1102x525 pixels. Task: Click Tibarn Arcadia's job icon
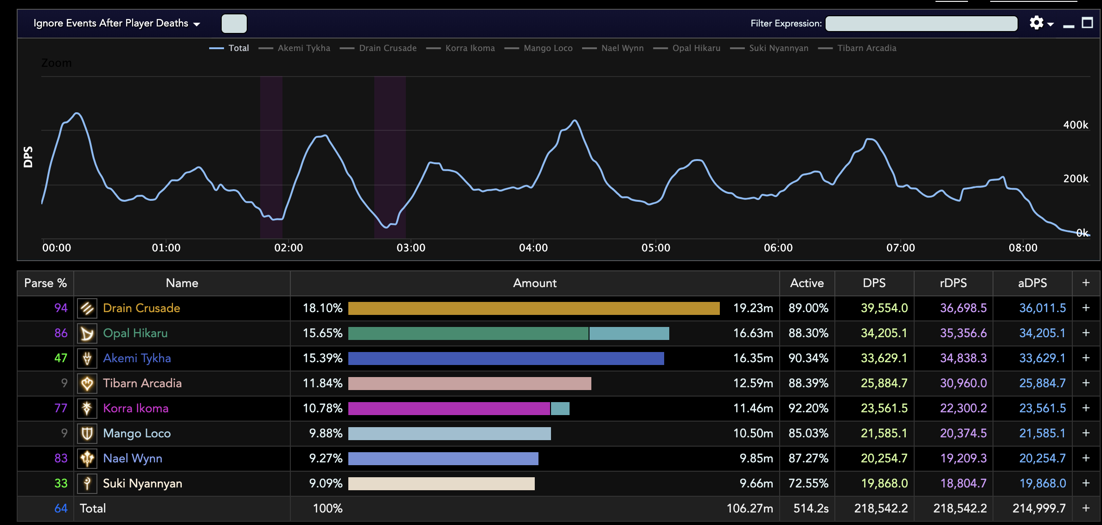tap(87, 384)
